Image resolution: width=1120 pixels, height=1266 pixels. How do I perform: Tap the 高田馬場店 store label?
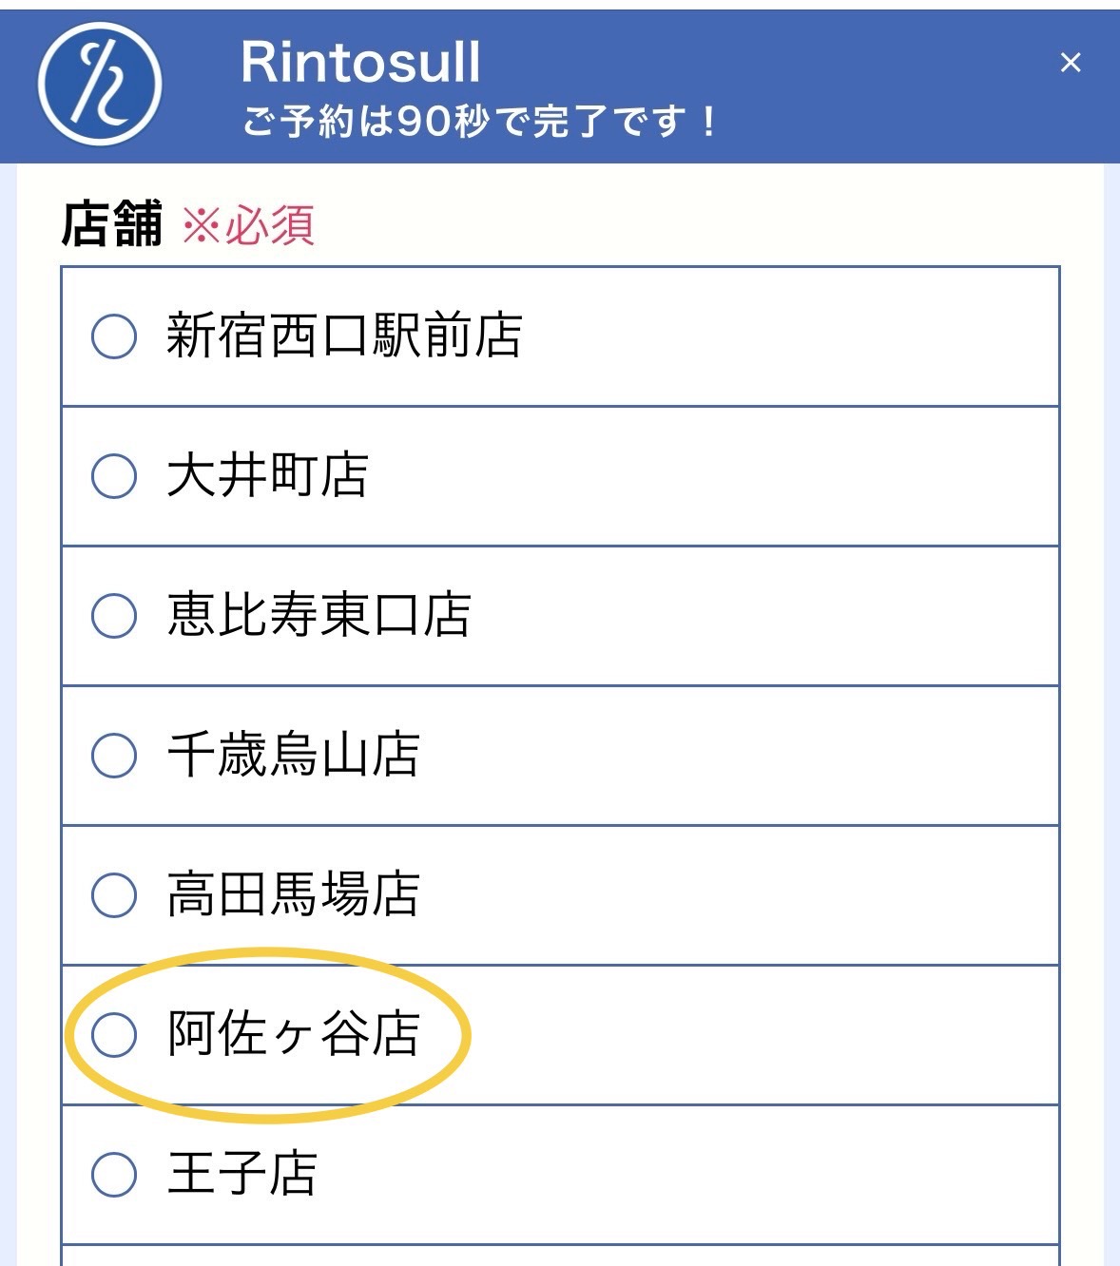[293, 895]
